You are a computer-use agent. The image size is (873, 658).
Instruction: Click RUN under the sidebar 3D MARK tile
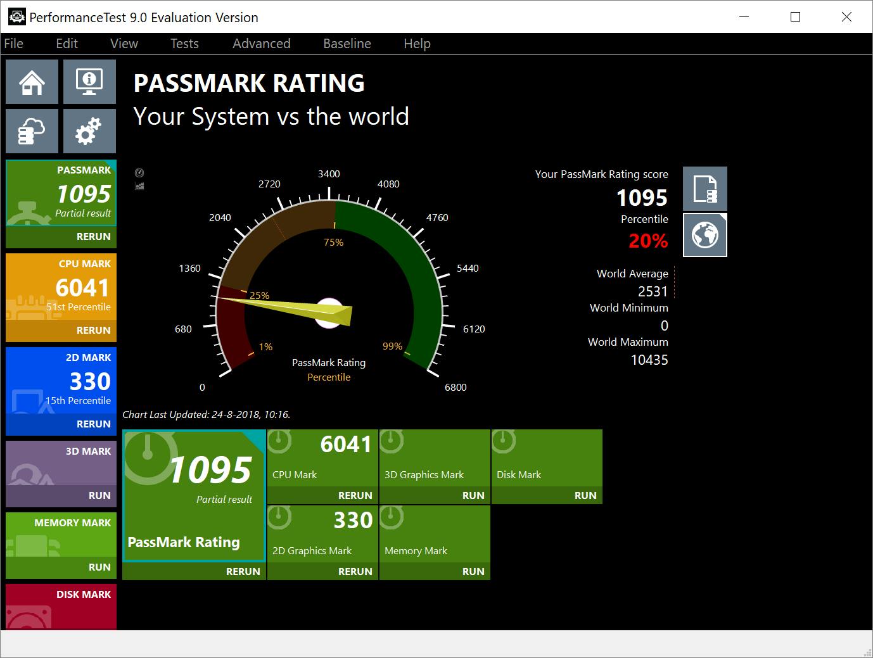coord(61,496)
